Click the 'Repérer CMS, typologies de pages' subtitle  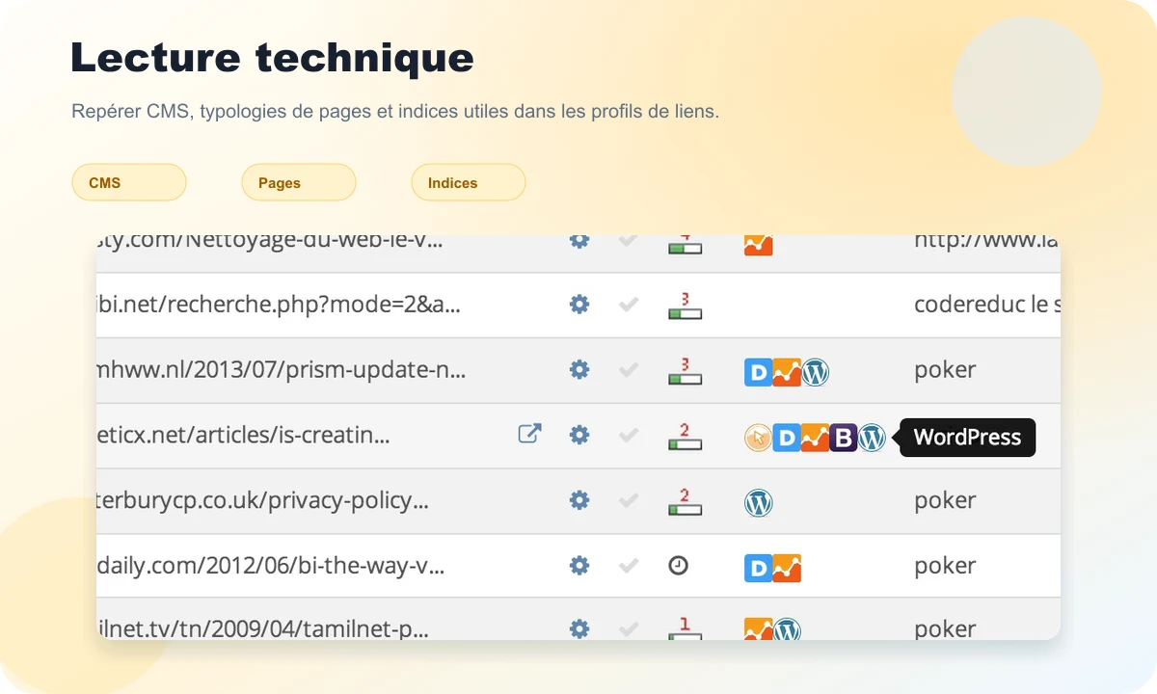coord(395,112)
